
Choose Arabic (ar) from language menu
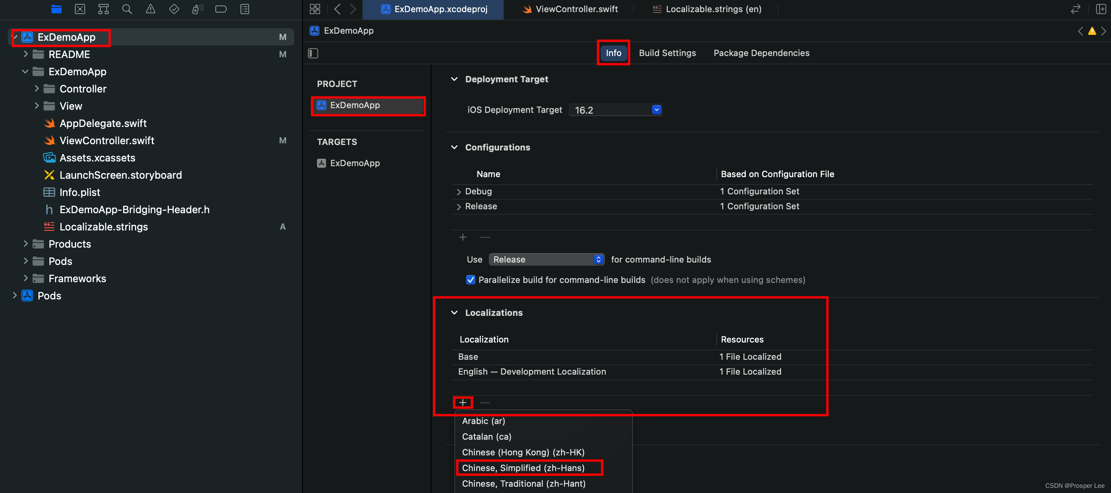(543, 421)
